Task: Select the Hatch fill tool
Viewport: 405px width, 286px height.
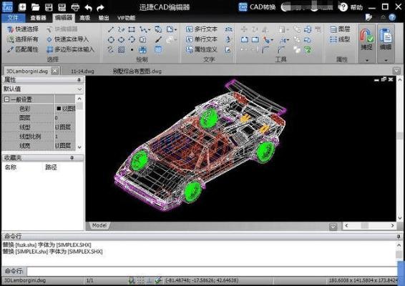Action: coord(121,49)
